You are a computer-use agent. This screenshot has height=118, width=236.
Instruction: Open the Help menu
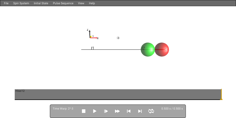pyautogui.click(x=92, y=3)
